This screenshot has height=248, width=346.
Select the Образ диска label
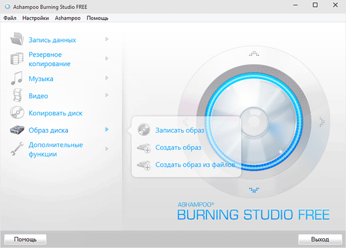click(x=48, y=130)
